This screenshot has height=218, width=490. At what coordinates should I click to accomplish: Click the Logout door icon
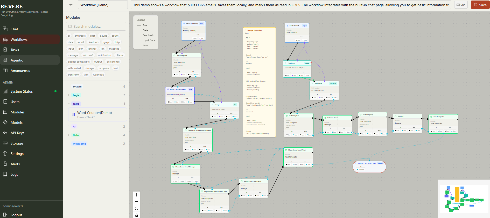point(5,215)
